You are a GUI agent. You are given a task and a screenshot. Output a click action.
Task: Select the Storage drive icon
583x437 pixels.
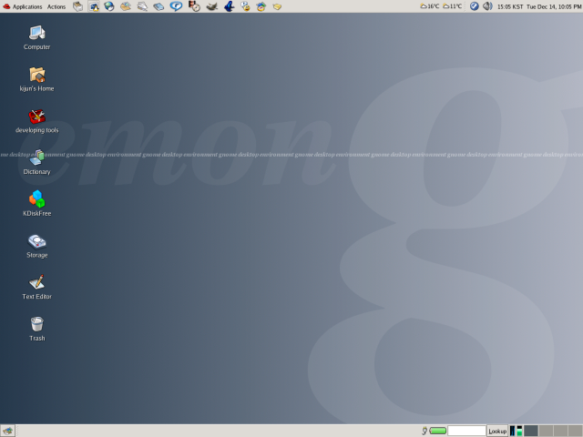[36, 246]
